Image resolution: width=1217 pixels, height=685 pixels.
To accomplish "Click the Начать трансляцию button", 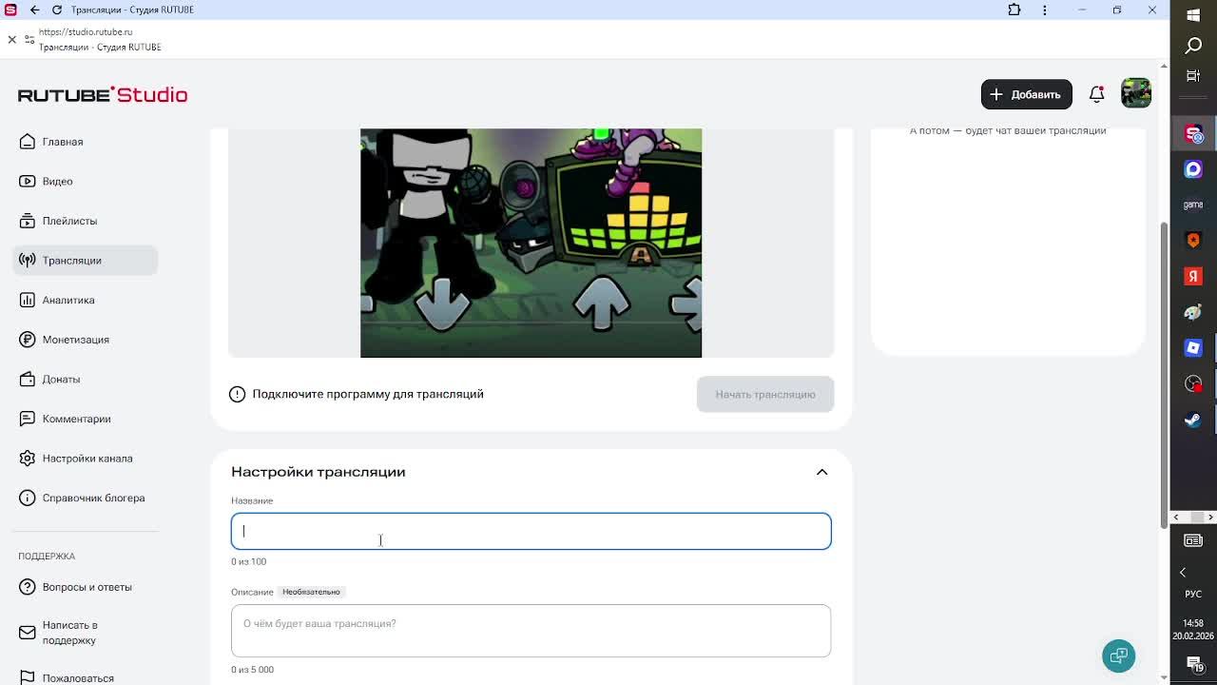I will point(765,394).
